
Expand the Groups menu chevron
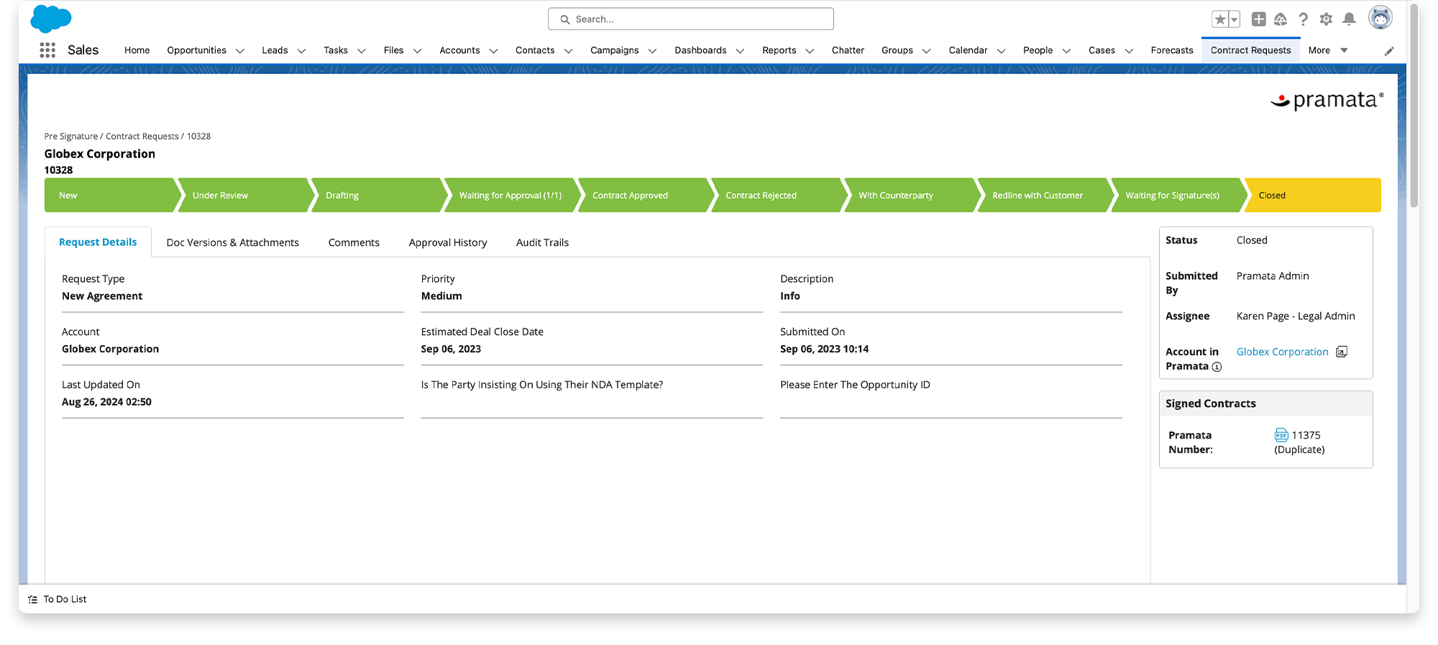[x=927, y=51]
